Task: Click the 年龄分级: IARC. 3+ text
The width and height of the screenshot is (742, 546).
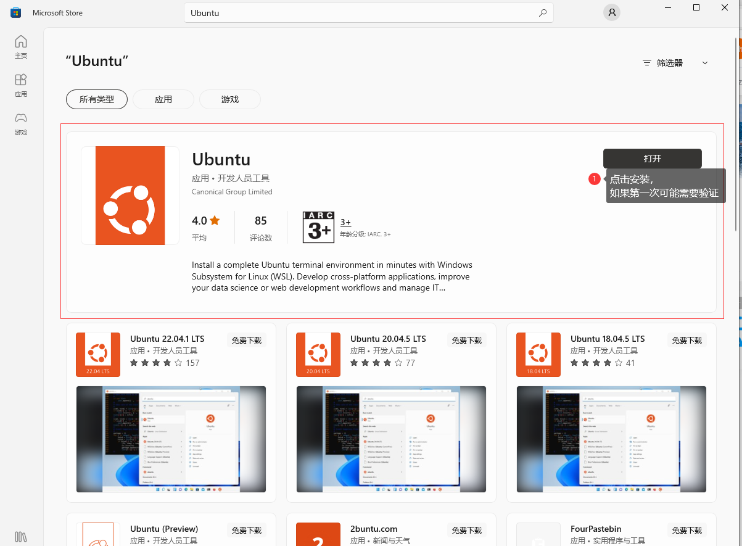Action: tap(365, 234)
